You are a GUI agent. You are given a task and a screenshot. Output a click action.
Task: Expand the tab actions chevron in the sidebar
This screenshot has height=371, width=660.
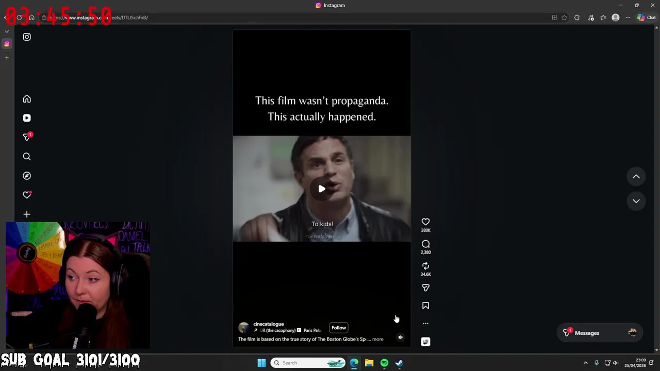(7, 31)
